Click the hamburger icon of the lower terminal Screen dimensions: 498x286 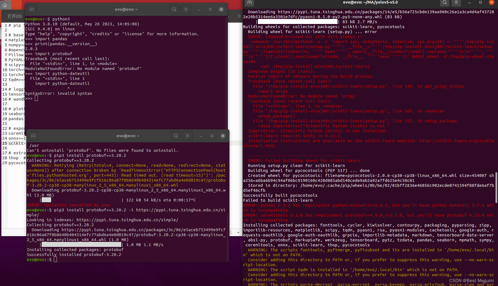(188, 136)
